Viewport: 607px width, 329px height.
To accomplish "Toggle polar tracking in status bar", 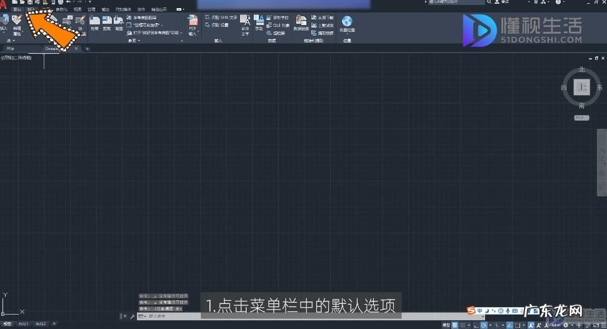I will [x=483, y=325].
